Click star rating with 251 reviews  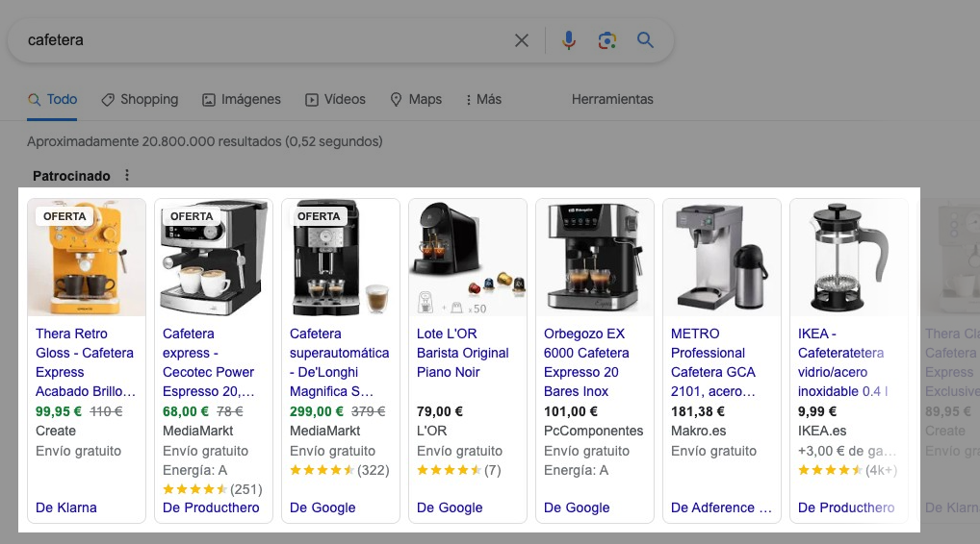(213, 490)
